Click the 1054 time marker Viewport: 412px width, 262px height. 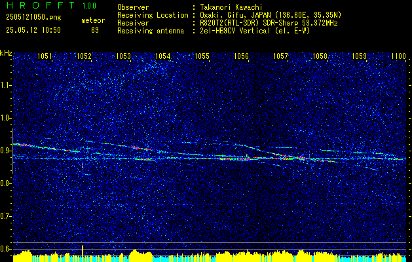163,56
